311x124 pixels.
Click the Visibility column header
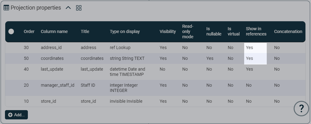pyautogui.click(x=167, y=31)
